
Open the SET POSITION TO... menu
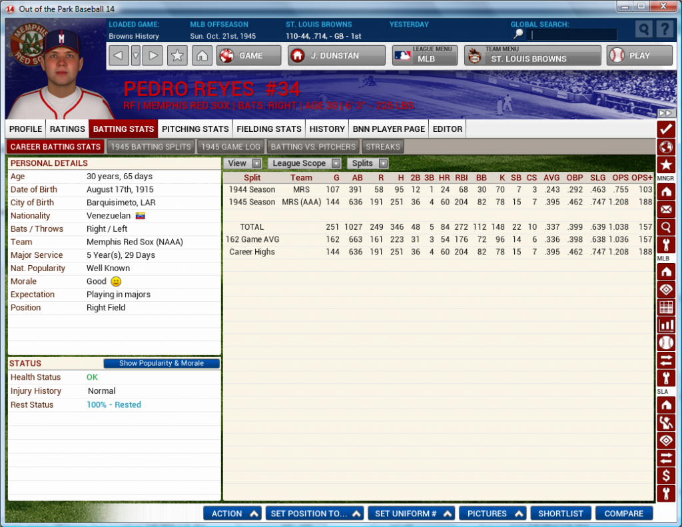tap(314, 514)
